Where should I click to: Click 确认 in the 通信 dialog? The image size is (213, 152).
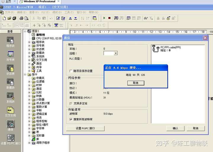click(175, 128)
